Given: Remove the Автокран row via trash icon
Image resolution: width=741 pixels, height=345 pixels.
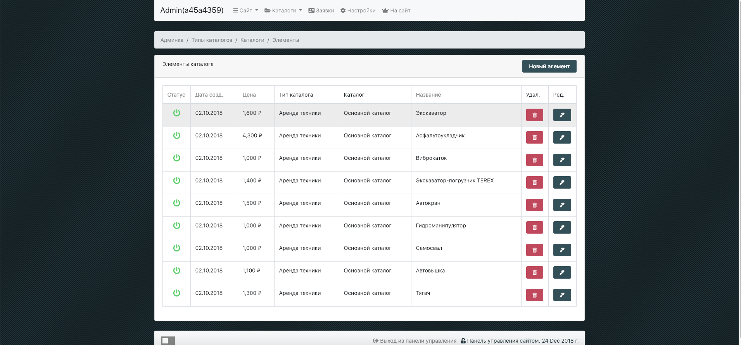Looking at the screenshot, I should point(534,205).
